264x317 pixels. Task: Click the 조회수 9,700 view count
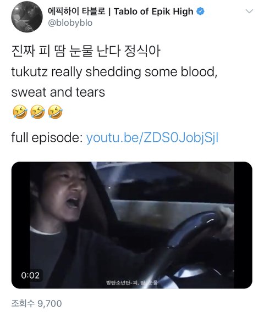36,303
